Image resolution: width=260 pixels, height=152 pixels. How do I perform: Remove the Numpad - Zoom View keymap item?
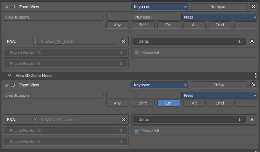click(x=253, y=7)
